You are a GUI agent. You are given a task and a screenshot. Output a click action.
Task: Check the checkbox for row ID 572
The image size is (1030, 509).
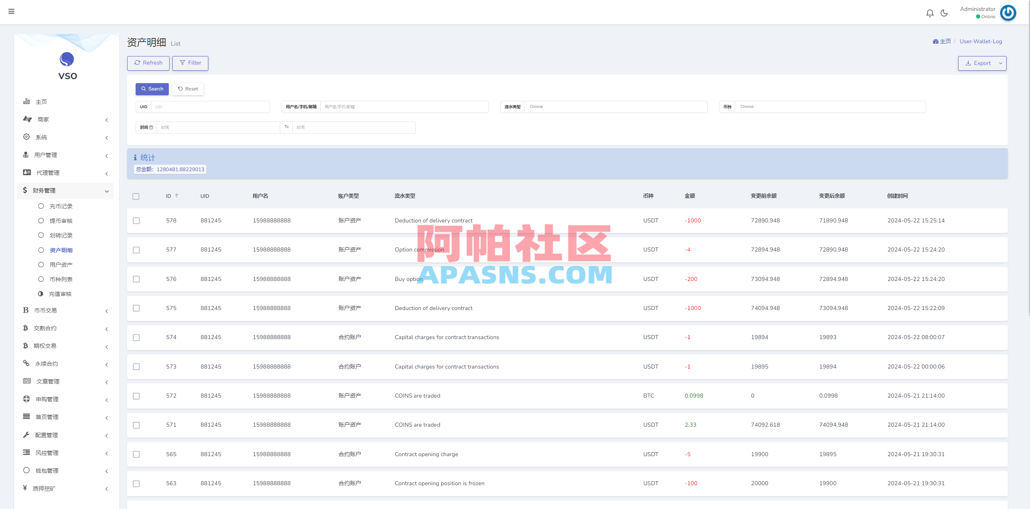[136, 396]
